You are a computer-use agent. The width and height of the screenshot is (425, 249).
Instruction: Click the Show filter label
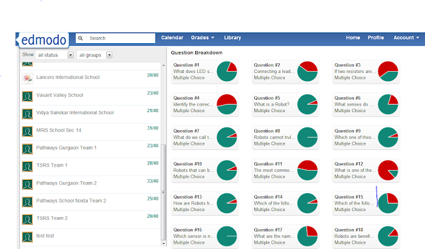click(x=28, y=54)
